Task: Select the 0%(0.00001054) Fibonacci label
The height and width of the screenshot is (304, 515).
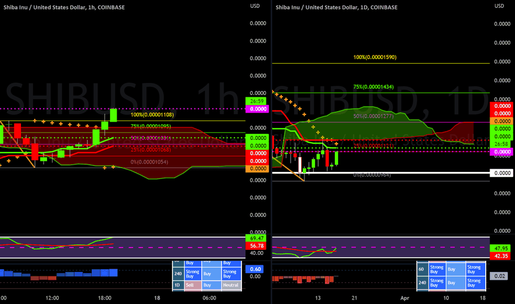Action: point(149,162)
